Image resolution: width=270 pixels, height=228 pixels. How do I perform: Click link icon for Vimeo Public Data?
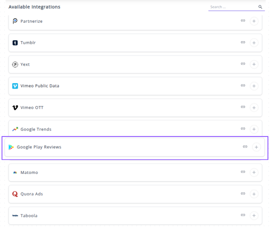[x=243, y=85]
